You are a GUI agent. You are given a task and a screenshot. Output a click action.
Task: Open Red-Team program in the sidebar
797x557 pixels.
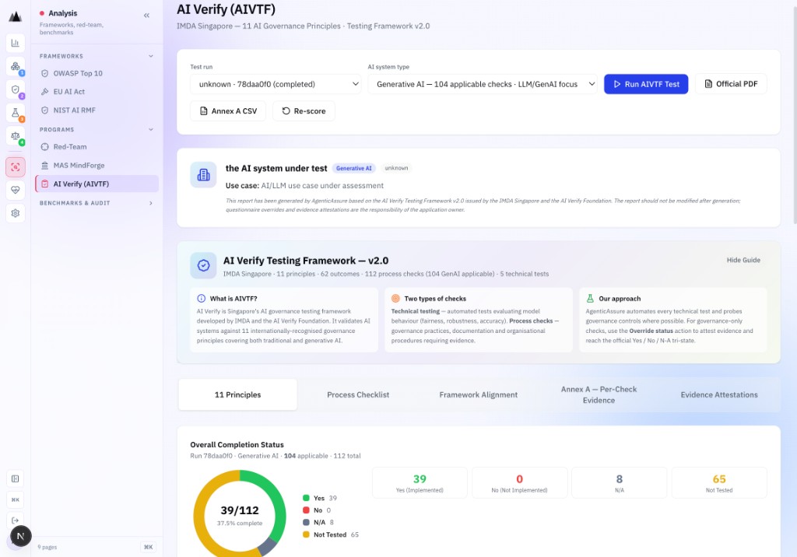click(97, 147)
